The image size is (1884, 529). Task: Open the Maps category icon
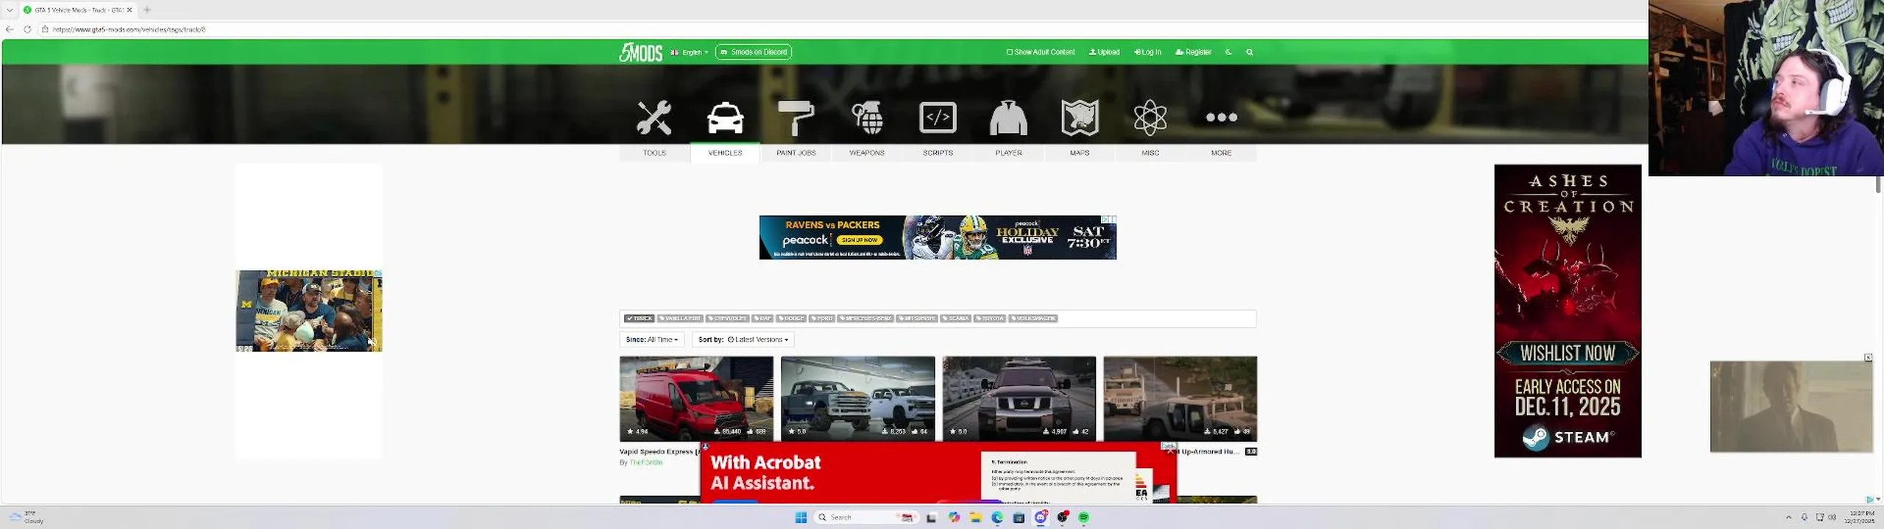(x=1080, y=118)
